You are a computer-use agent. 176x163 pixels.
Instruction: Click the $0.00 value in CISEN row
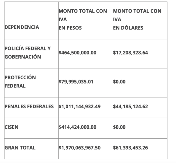[x=119, y=127]
